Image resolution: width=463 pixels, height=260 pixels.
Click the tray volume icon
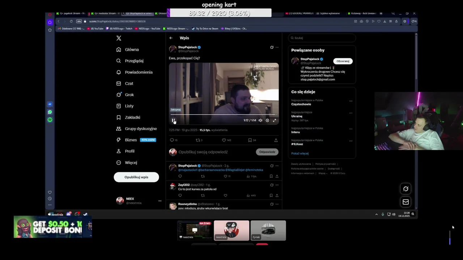(x=394, y=214)
